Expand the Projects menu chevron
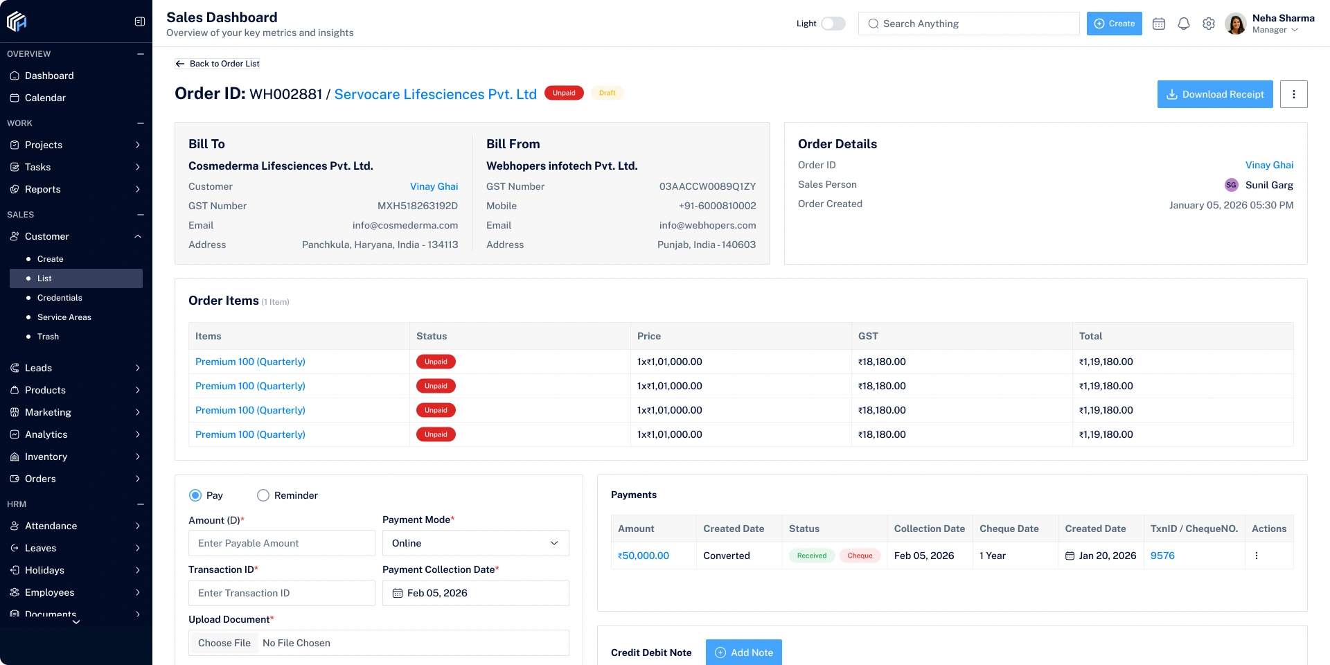The image size is (1330, 665). (x=138, y=145)
